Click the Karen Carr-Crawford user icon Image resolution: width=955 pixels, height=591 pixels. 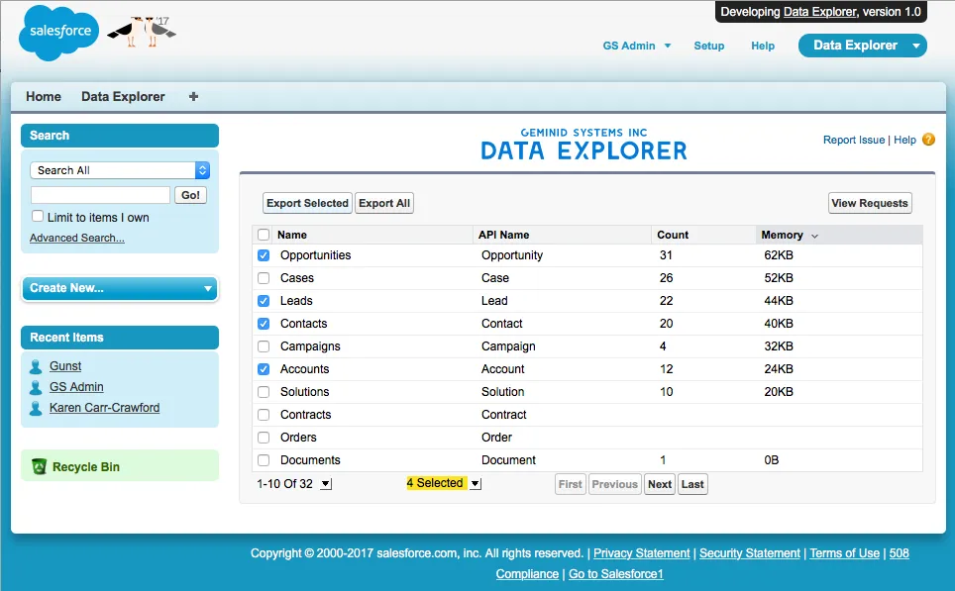point(36,408)
